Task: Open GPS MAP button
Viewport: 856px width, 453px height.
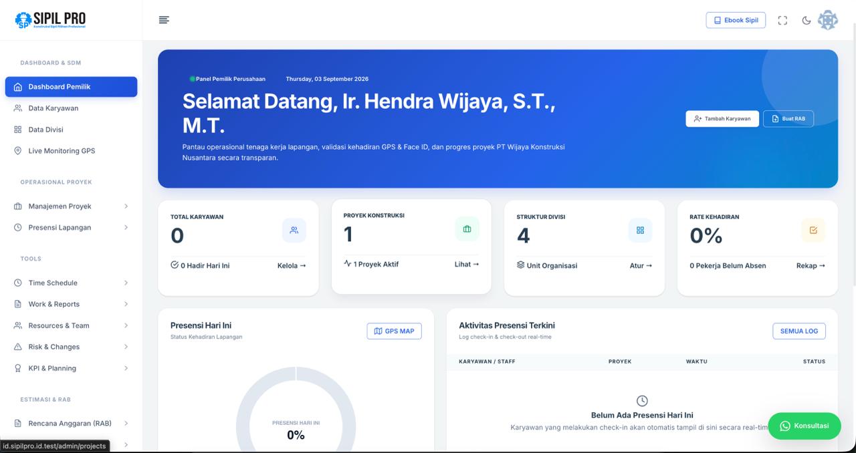Action: 394,331
